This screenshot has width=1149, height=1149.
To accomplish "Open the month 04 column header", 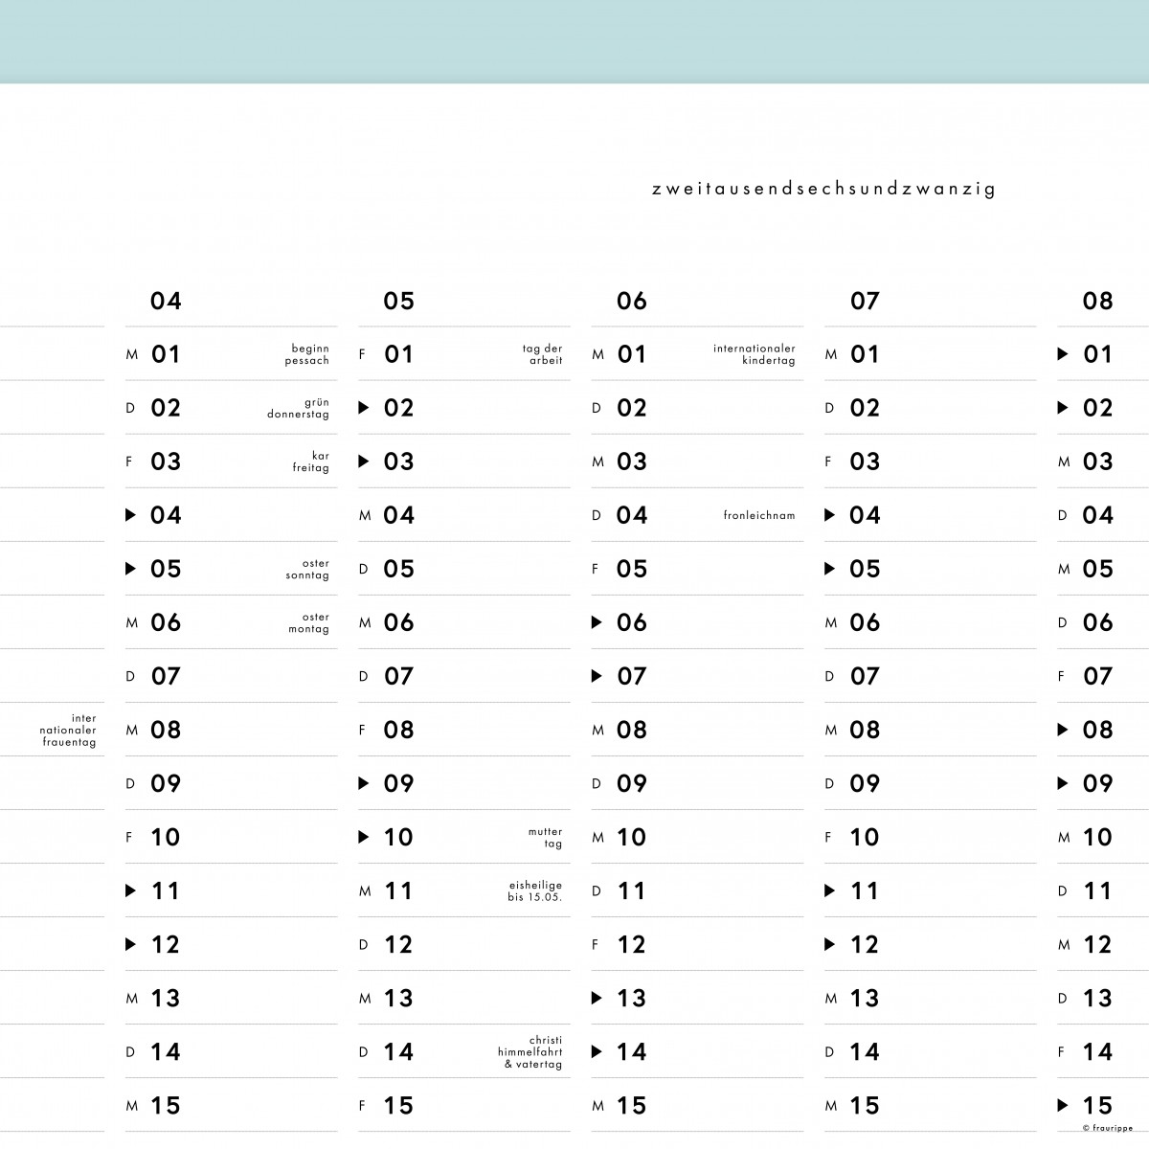I will click(166, 301).
